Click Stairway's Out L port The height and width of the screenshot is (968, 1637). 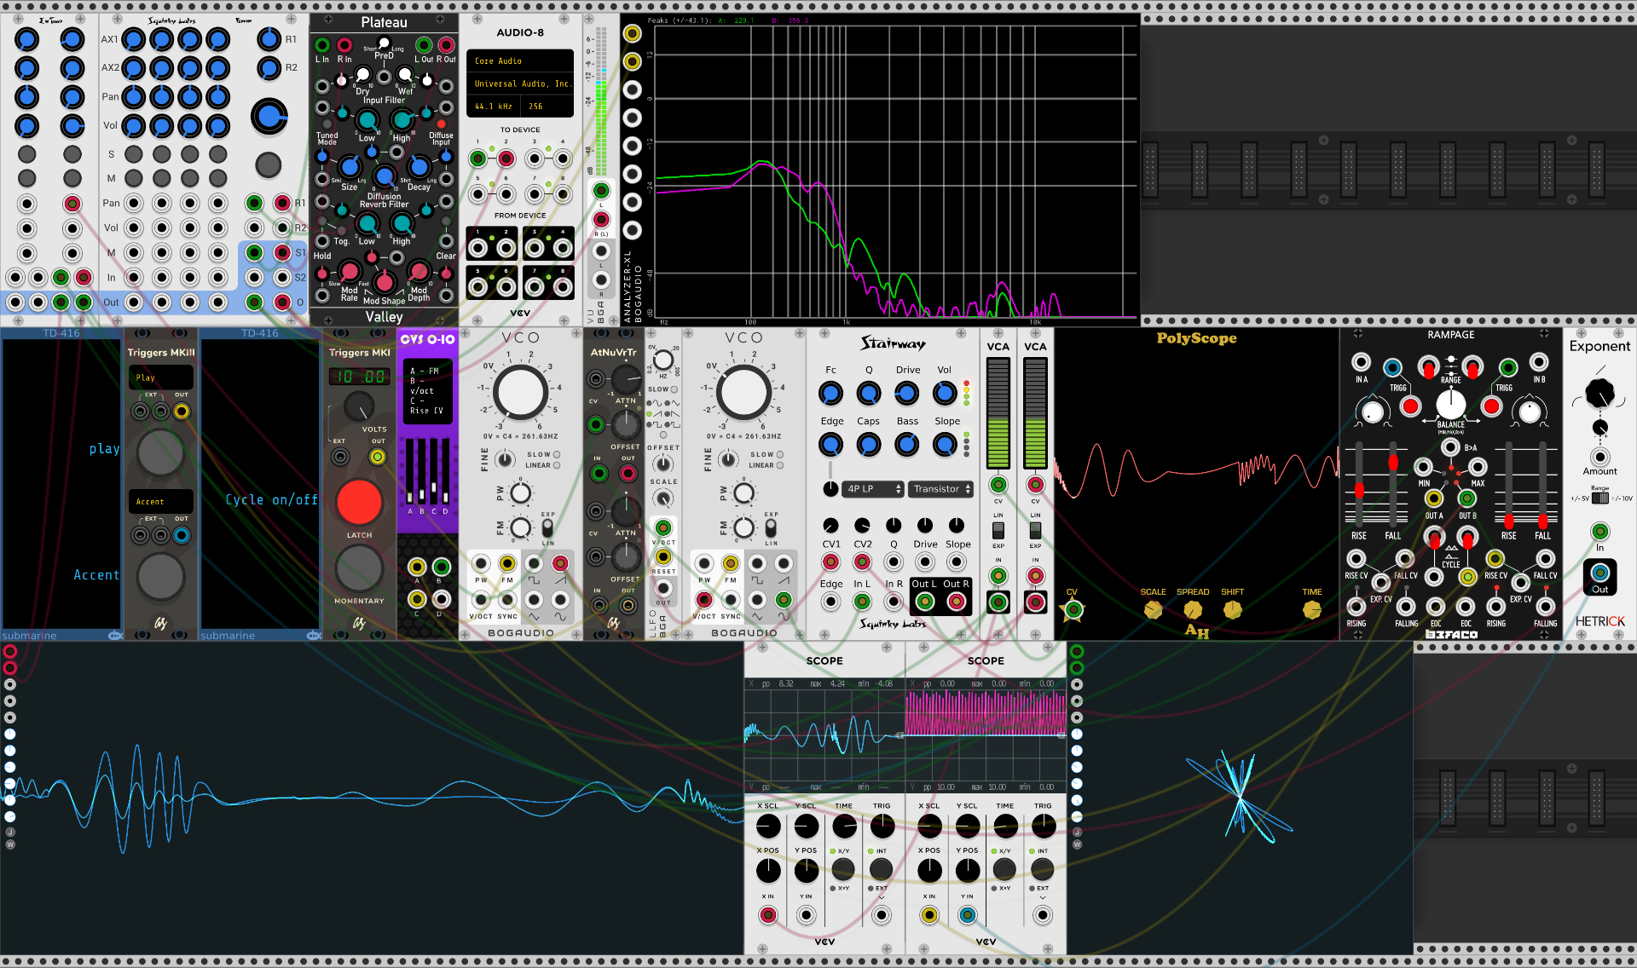(925, 602)
